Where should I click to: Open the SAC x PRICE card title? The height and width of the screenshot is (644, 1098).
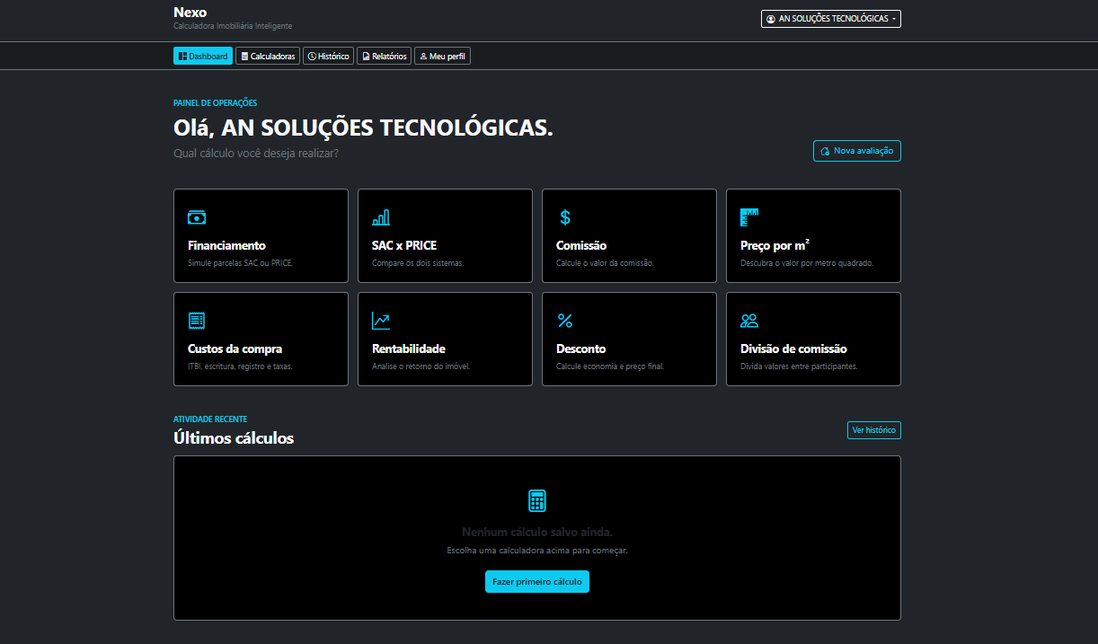[x=404, y=245]
